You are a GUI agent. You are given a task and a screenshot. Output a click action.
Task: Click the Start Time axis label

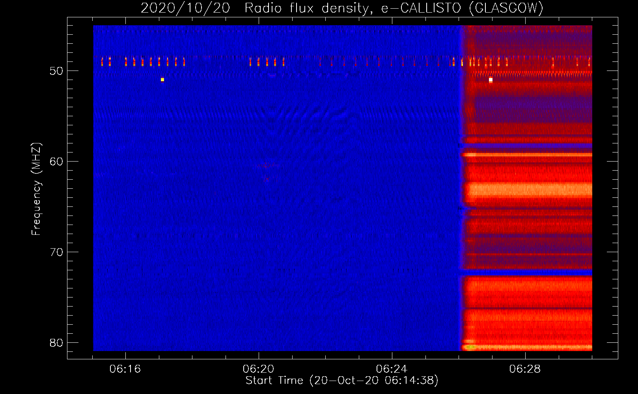pyautogui.click(x=342, y=381)
